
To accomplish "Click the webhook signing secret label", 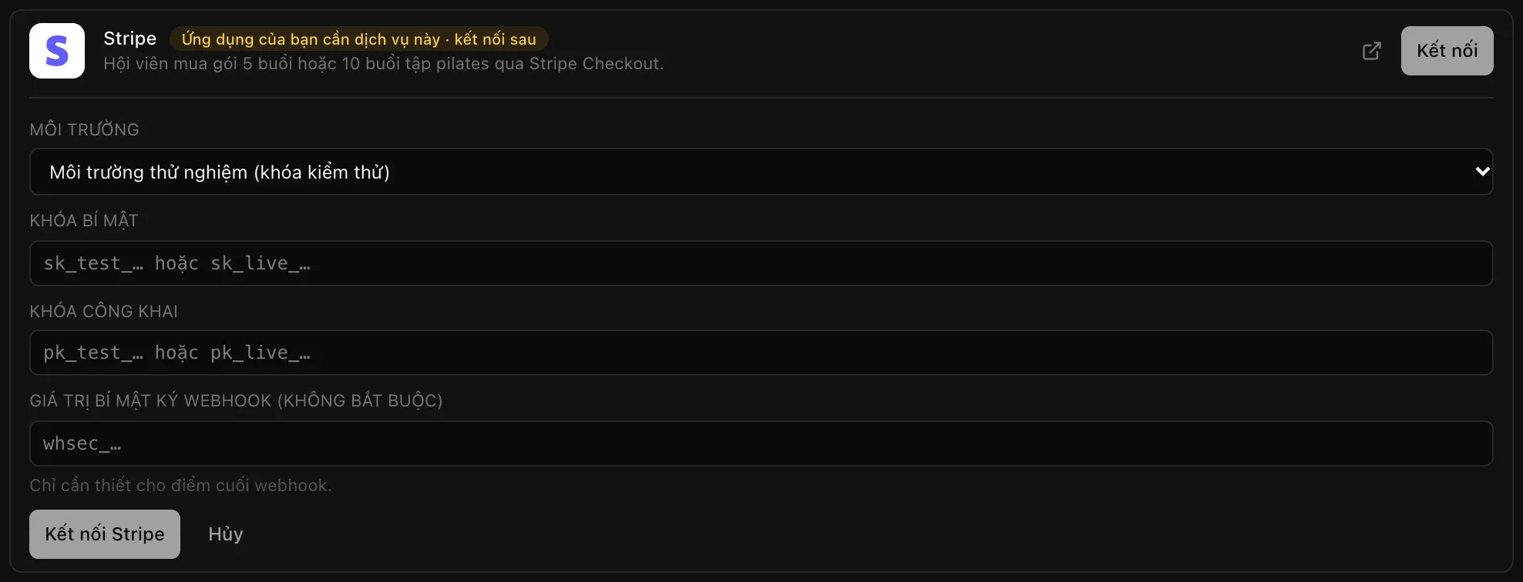I will (x=236, y=401).
